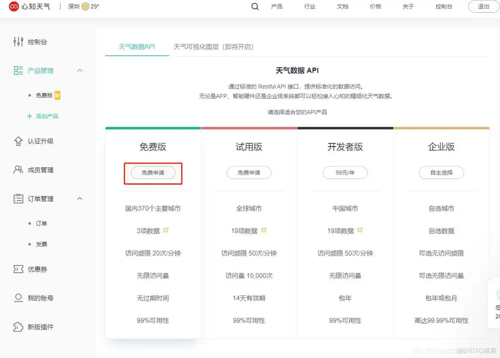The height and width of the screenshot is (358, 500).
Task: Click the weather widget showing 深圳 29°
Action: [x=83, y=7]
